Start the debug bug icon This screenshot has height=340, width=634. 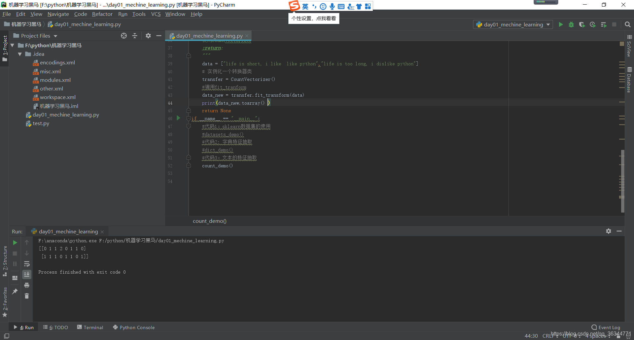(571, 24)
